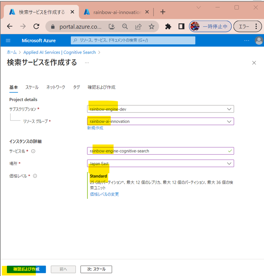264x276 pixels.
Task: Open the Azure account avatar
Action: click(259, 41)
